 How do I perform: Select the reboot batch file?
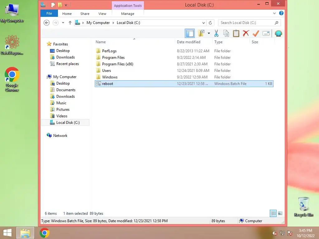184,83
